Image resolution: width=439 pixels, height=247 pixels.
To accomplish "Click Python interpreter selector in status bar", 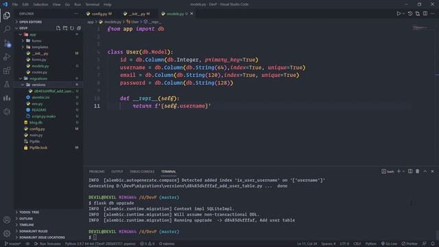I will click(100, 244).
